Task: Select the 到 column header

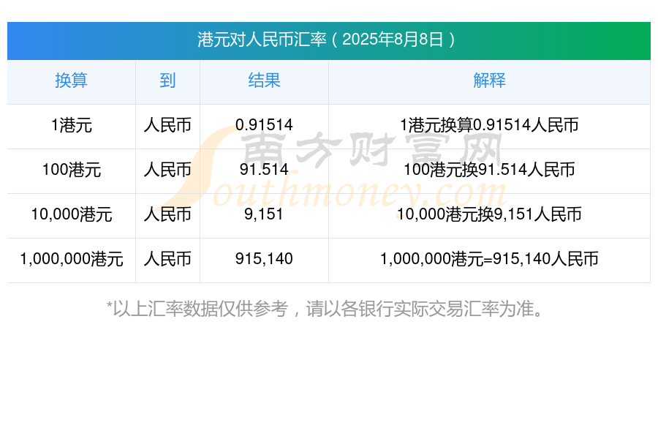Action: point(167,80)
